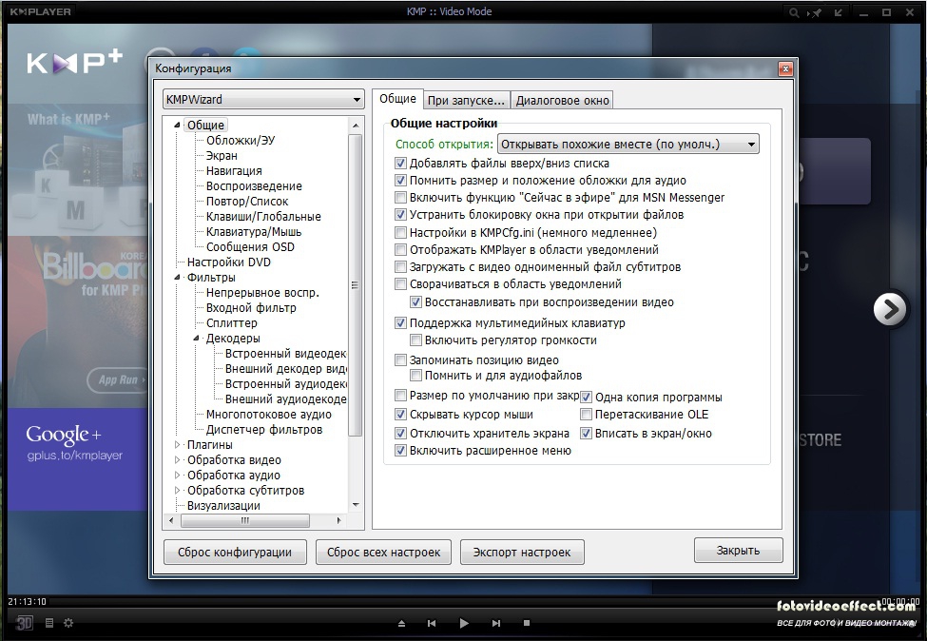Open the KMPWizard preset dropdown
The height and width of the screenshot is (641, 927).
(x=263, y=99)
